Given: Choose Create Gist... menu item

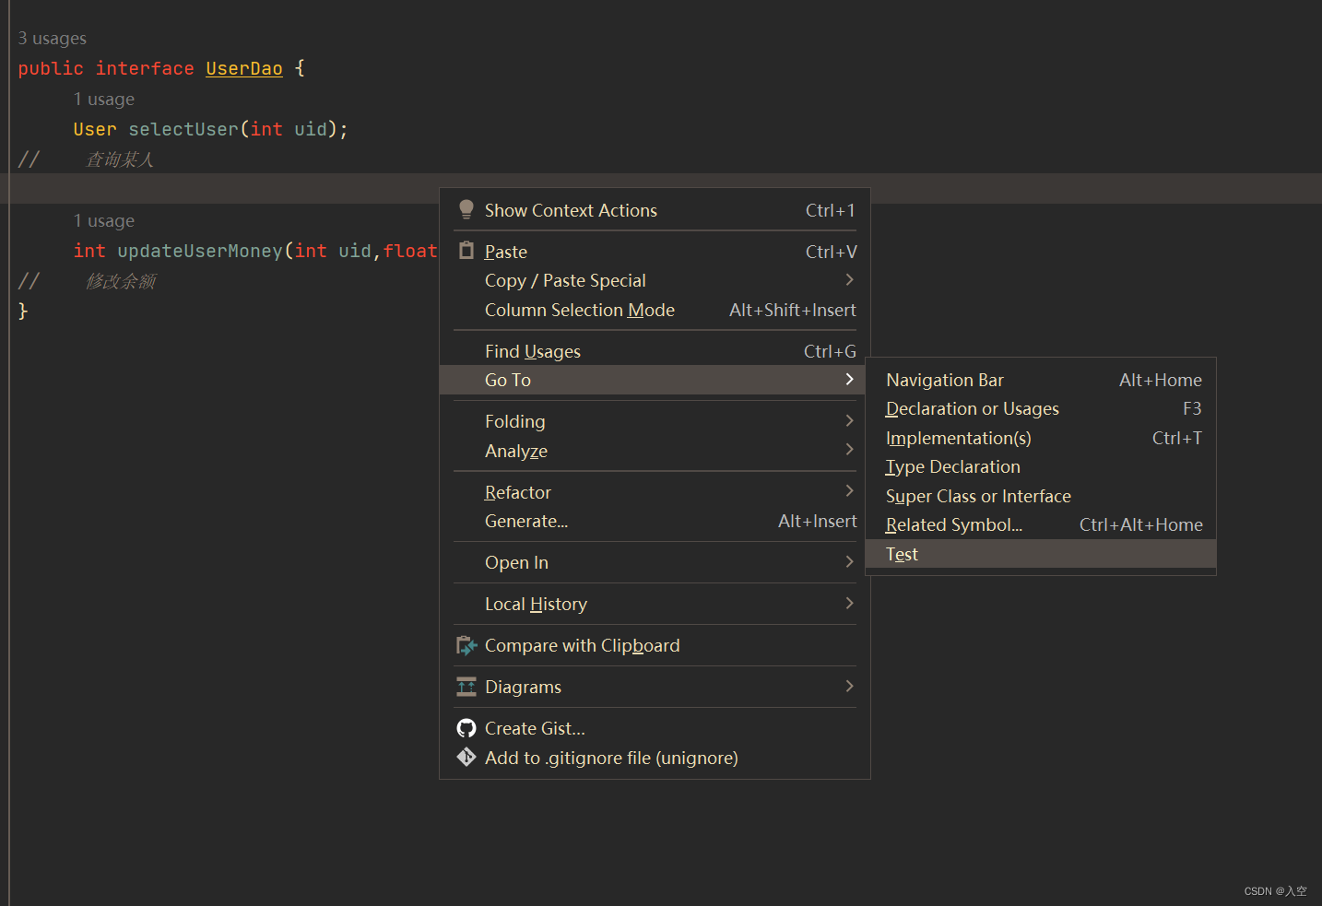Looking at the screenshot, I should (655, 728).
